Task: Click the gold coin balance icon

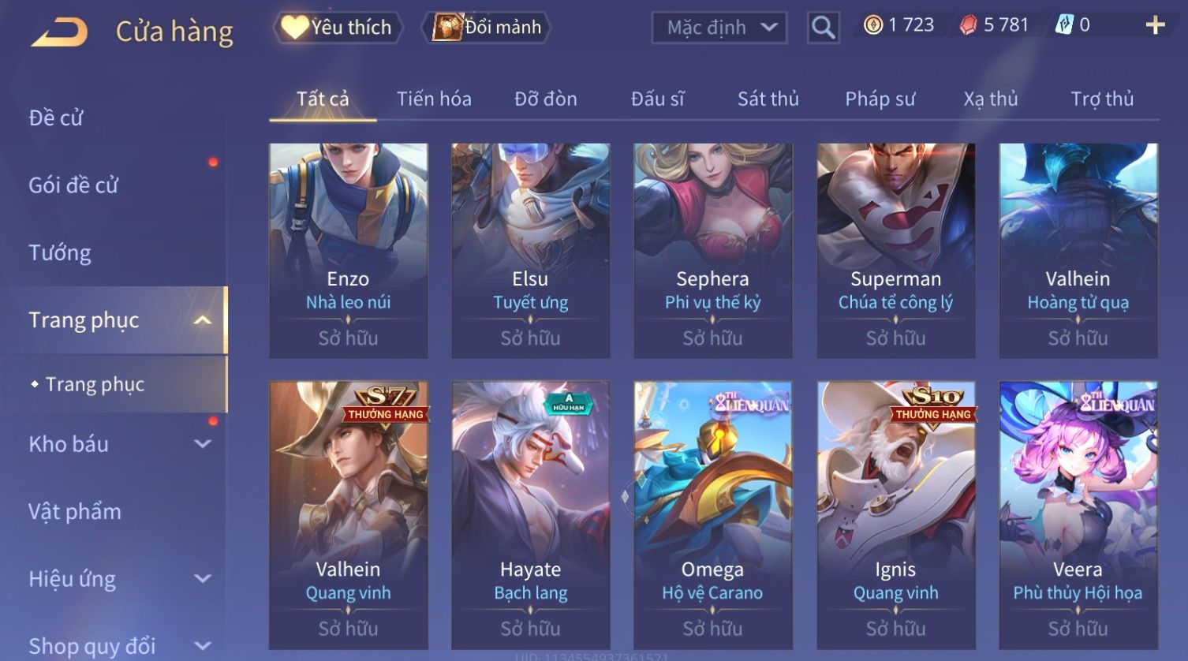Action: pos(872,25)
